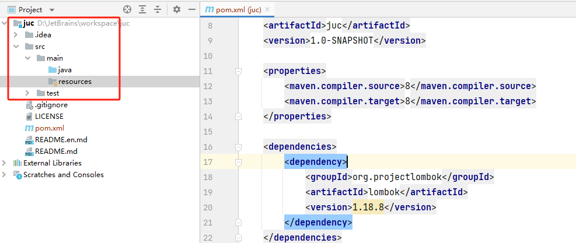Click the Collapse All icon in Project toolbar
576x243 pixels.
(158, 9)
